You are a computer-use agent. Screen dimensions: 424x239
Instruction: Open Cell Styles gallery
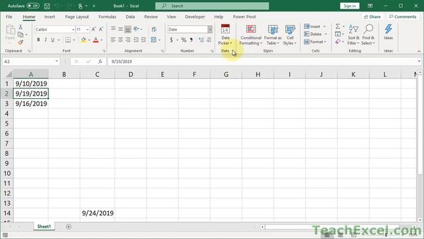coord(290,35)
